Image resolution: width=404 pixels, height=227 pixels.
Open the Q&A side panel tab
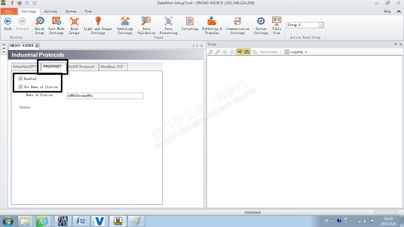[4, 49]
